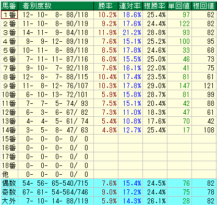Screen dimensions: 217x205
Task: Select the 17番 row label
Action: (x=9, y=156)
